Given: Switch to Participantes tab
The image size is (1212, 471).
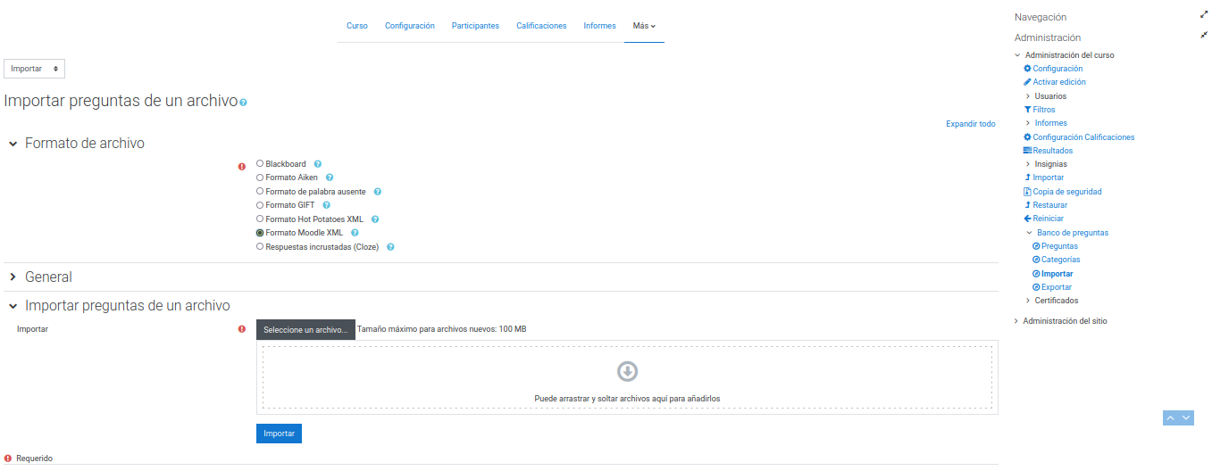Looking at the screenshot, I should [476, 26].
